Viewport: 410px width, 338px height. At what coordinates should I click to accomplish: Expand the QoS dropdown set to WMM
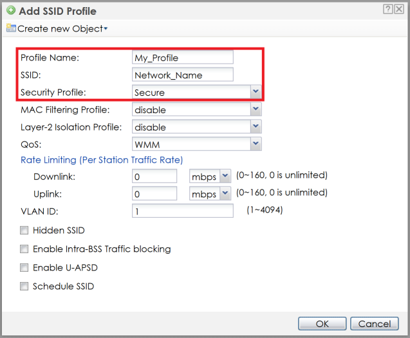[256, 144]
